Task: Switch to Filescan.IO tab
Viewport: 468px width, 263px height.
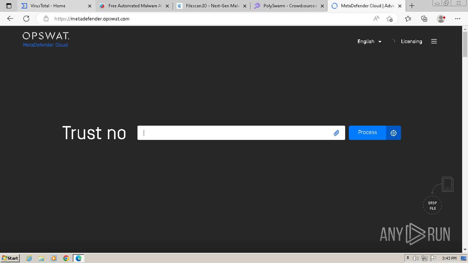Action: coord(211,6)
